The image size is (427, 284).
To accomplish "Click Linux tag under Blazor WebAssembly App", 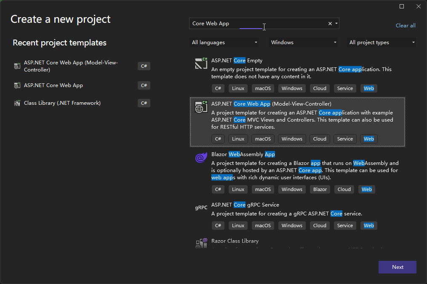I will point(238,189).
